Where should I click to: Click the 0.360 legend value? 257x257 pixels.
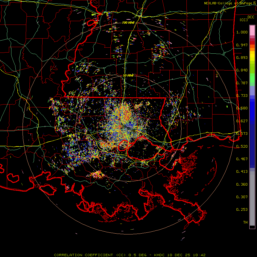coord(242,184)
